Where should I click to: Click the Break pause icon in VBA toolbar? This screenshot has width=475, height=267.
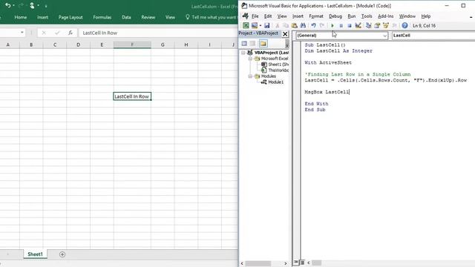click(x=341, y=26)
